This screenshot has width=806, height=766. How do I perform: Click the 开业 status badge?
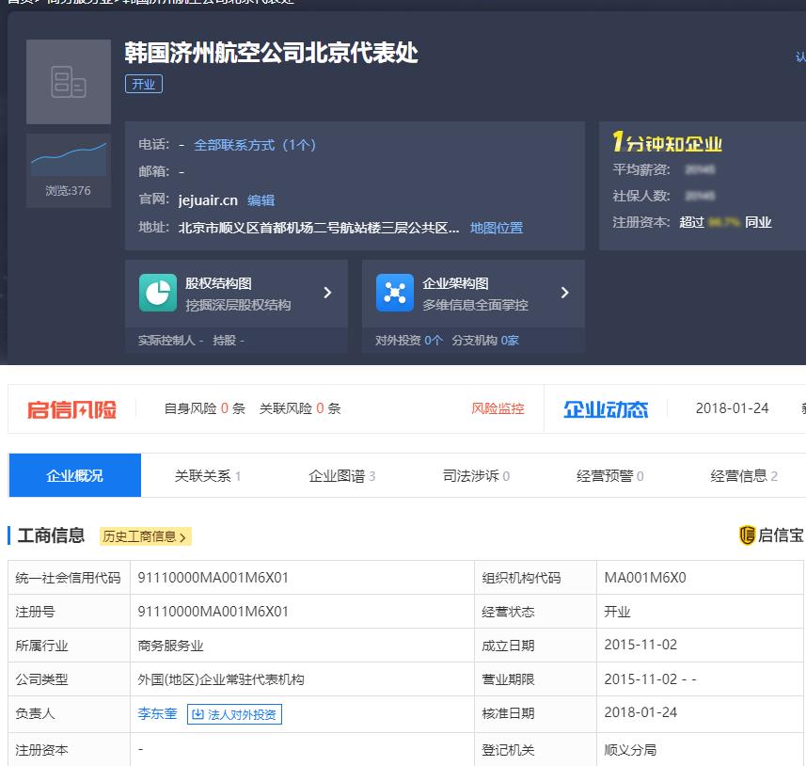click(x=143, y=84)
